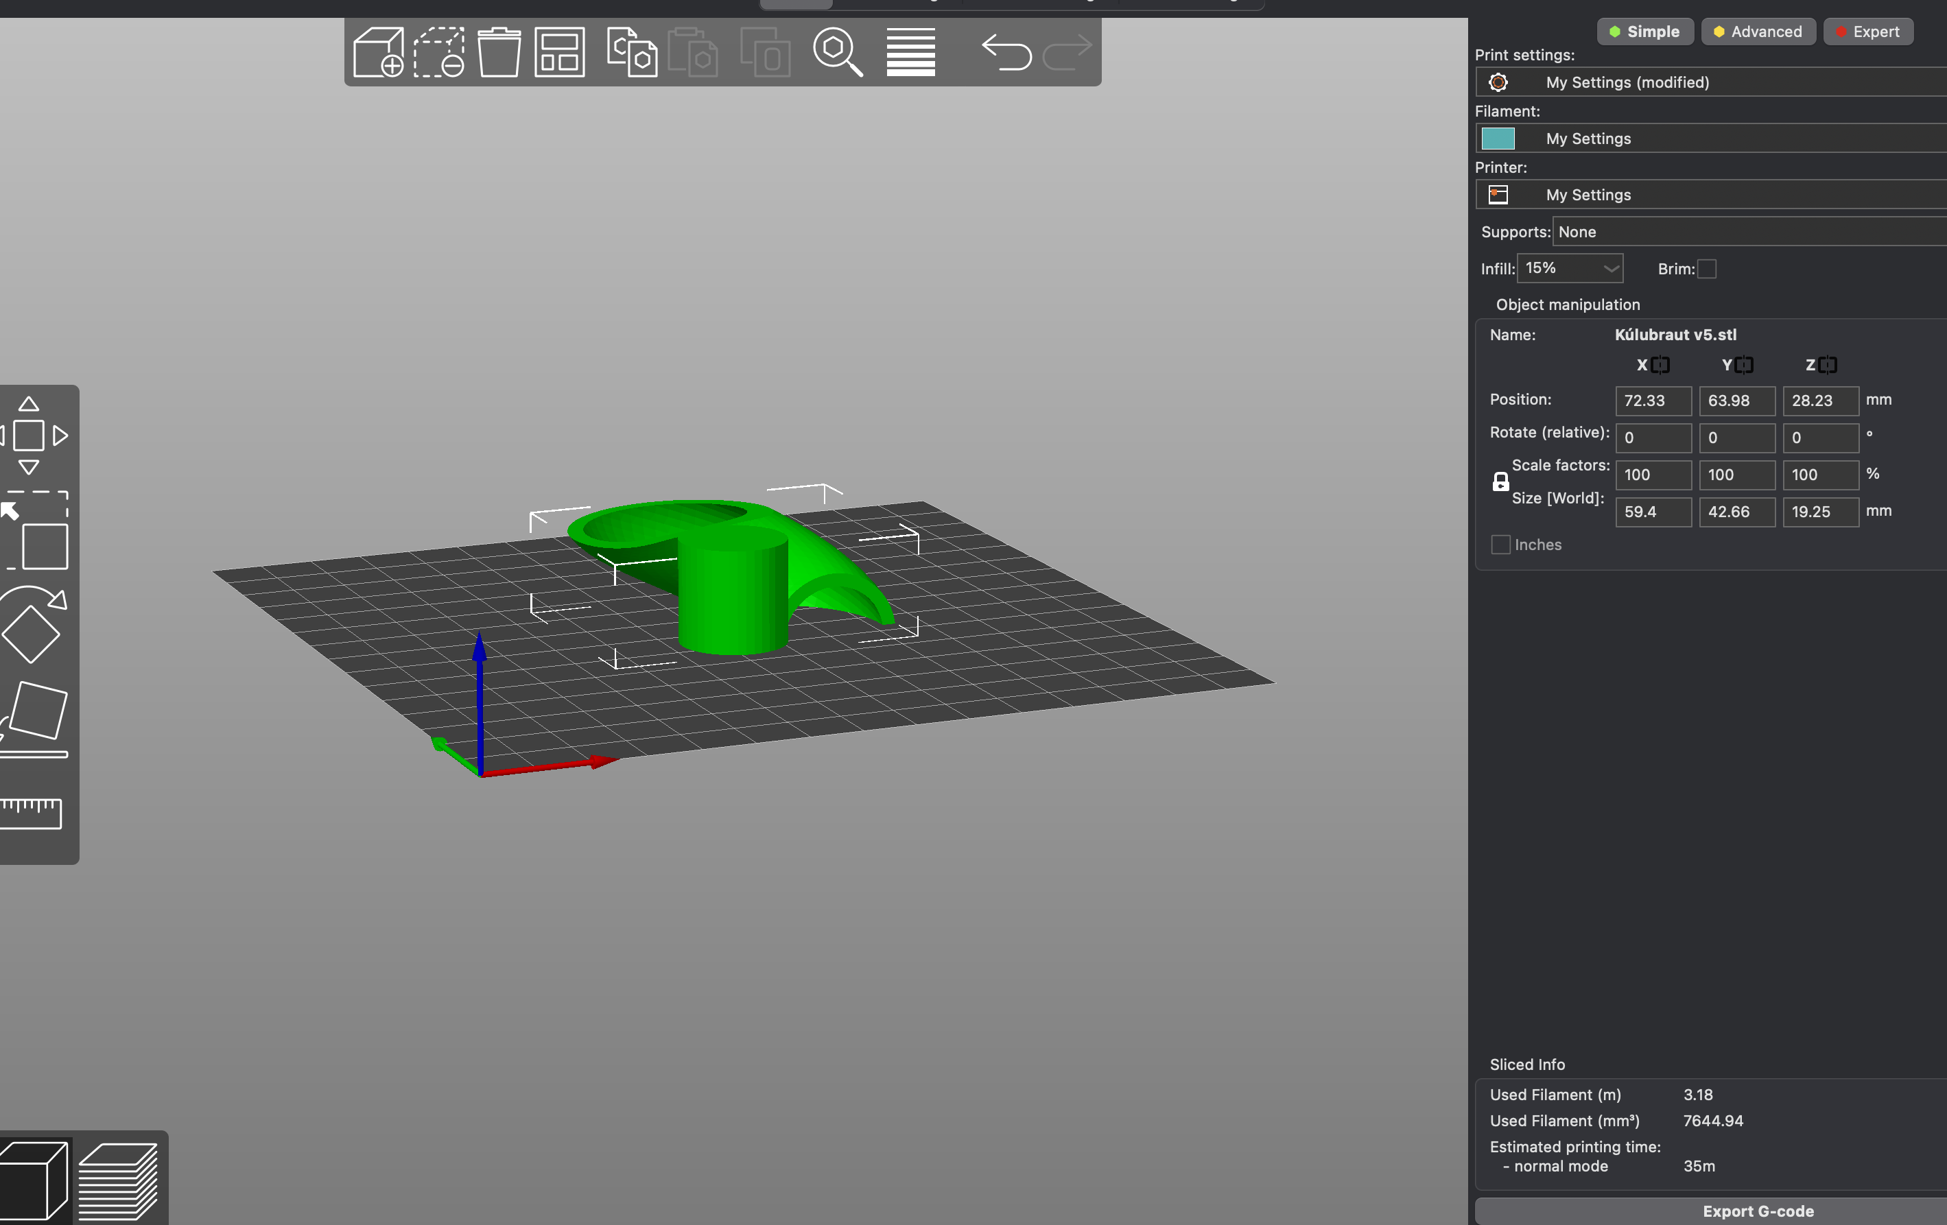
Task: Click Export G-code button
Action: click(1711, 1211)
